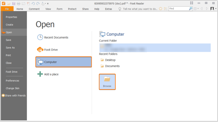Click the search settings gear icon
The width and height of the screenshot is (218, 122).
pos(195,9)
